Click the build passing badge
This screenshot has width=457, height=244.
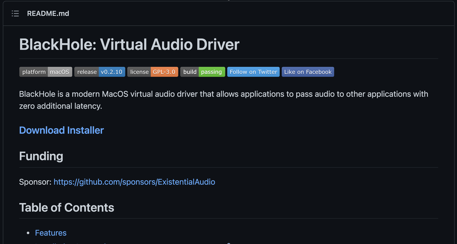click(202, 72)
